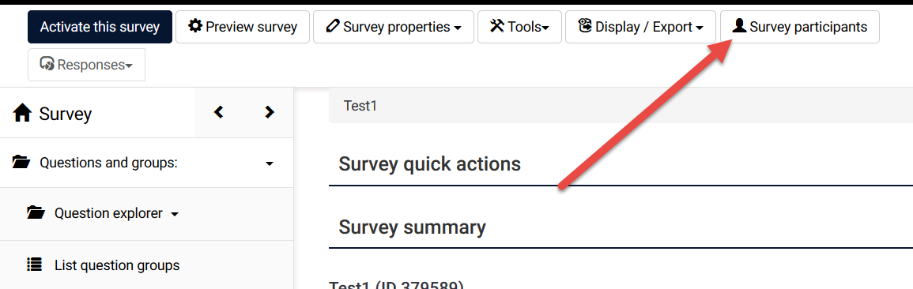Open the Tools dropdown menu
The width and height of the screenshot is (913, 289).
pos(519,27)
